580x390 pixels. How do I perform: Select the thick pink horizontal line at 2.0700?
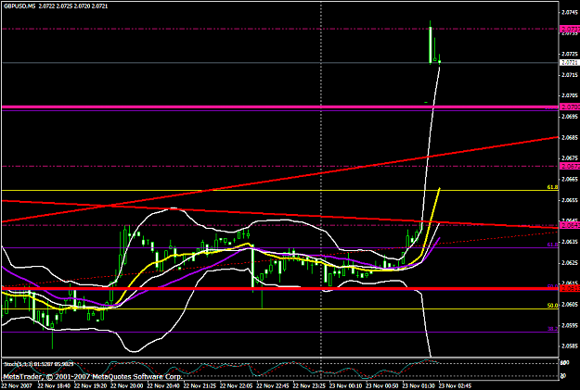pos(280,107)
